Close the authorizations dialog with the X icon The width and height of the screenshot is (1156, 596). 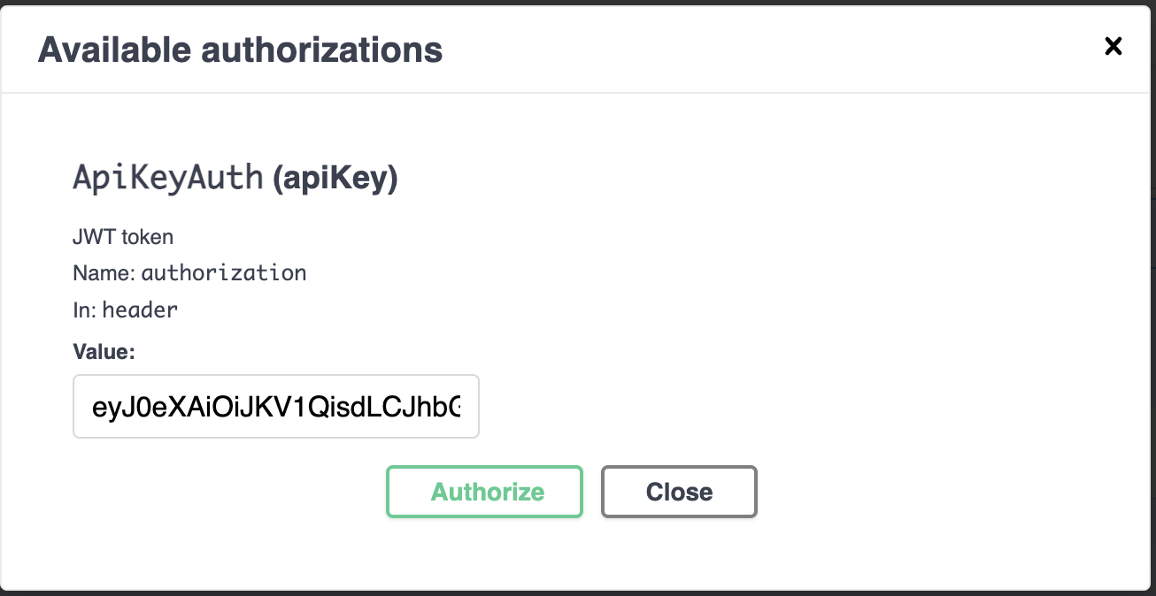click(x=1113, y=47)
